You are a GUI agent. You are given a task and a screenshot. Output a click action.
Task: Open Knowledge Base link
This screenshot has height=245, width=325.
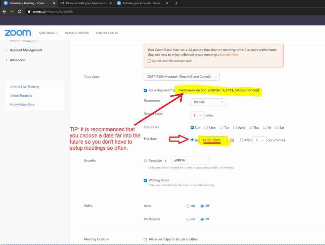pos(22,104)
